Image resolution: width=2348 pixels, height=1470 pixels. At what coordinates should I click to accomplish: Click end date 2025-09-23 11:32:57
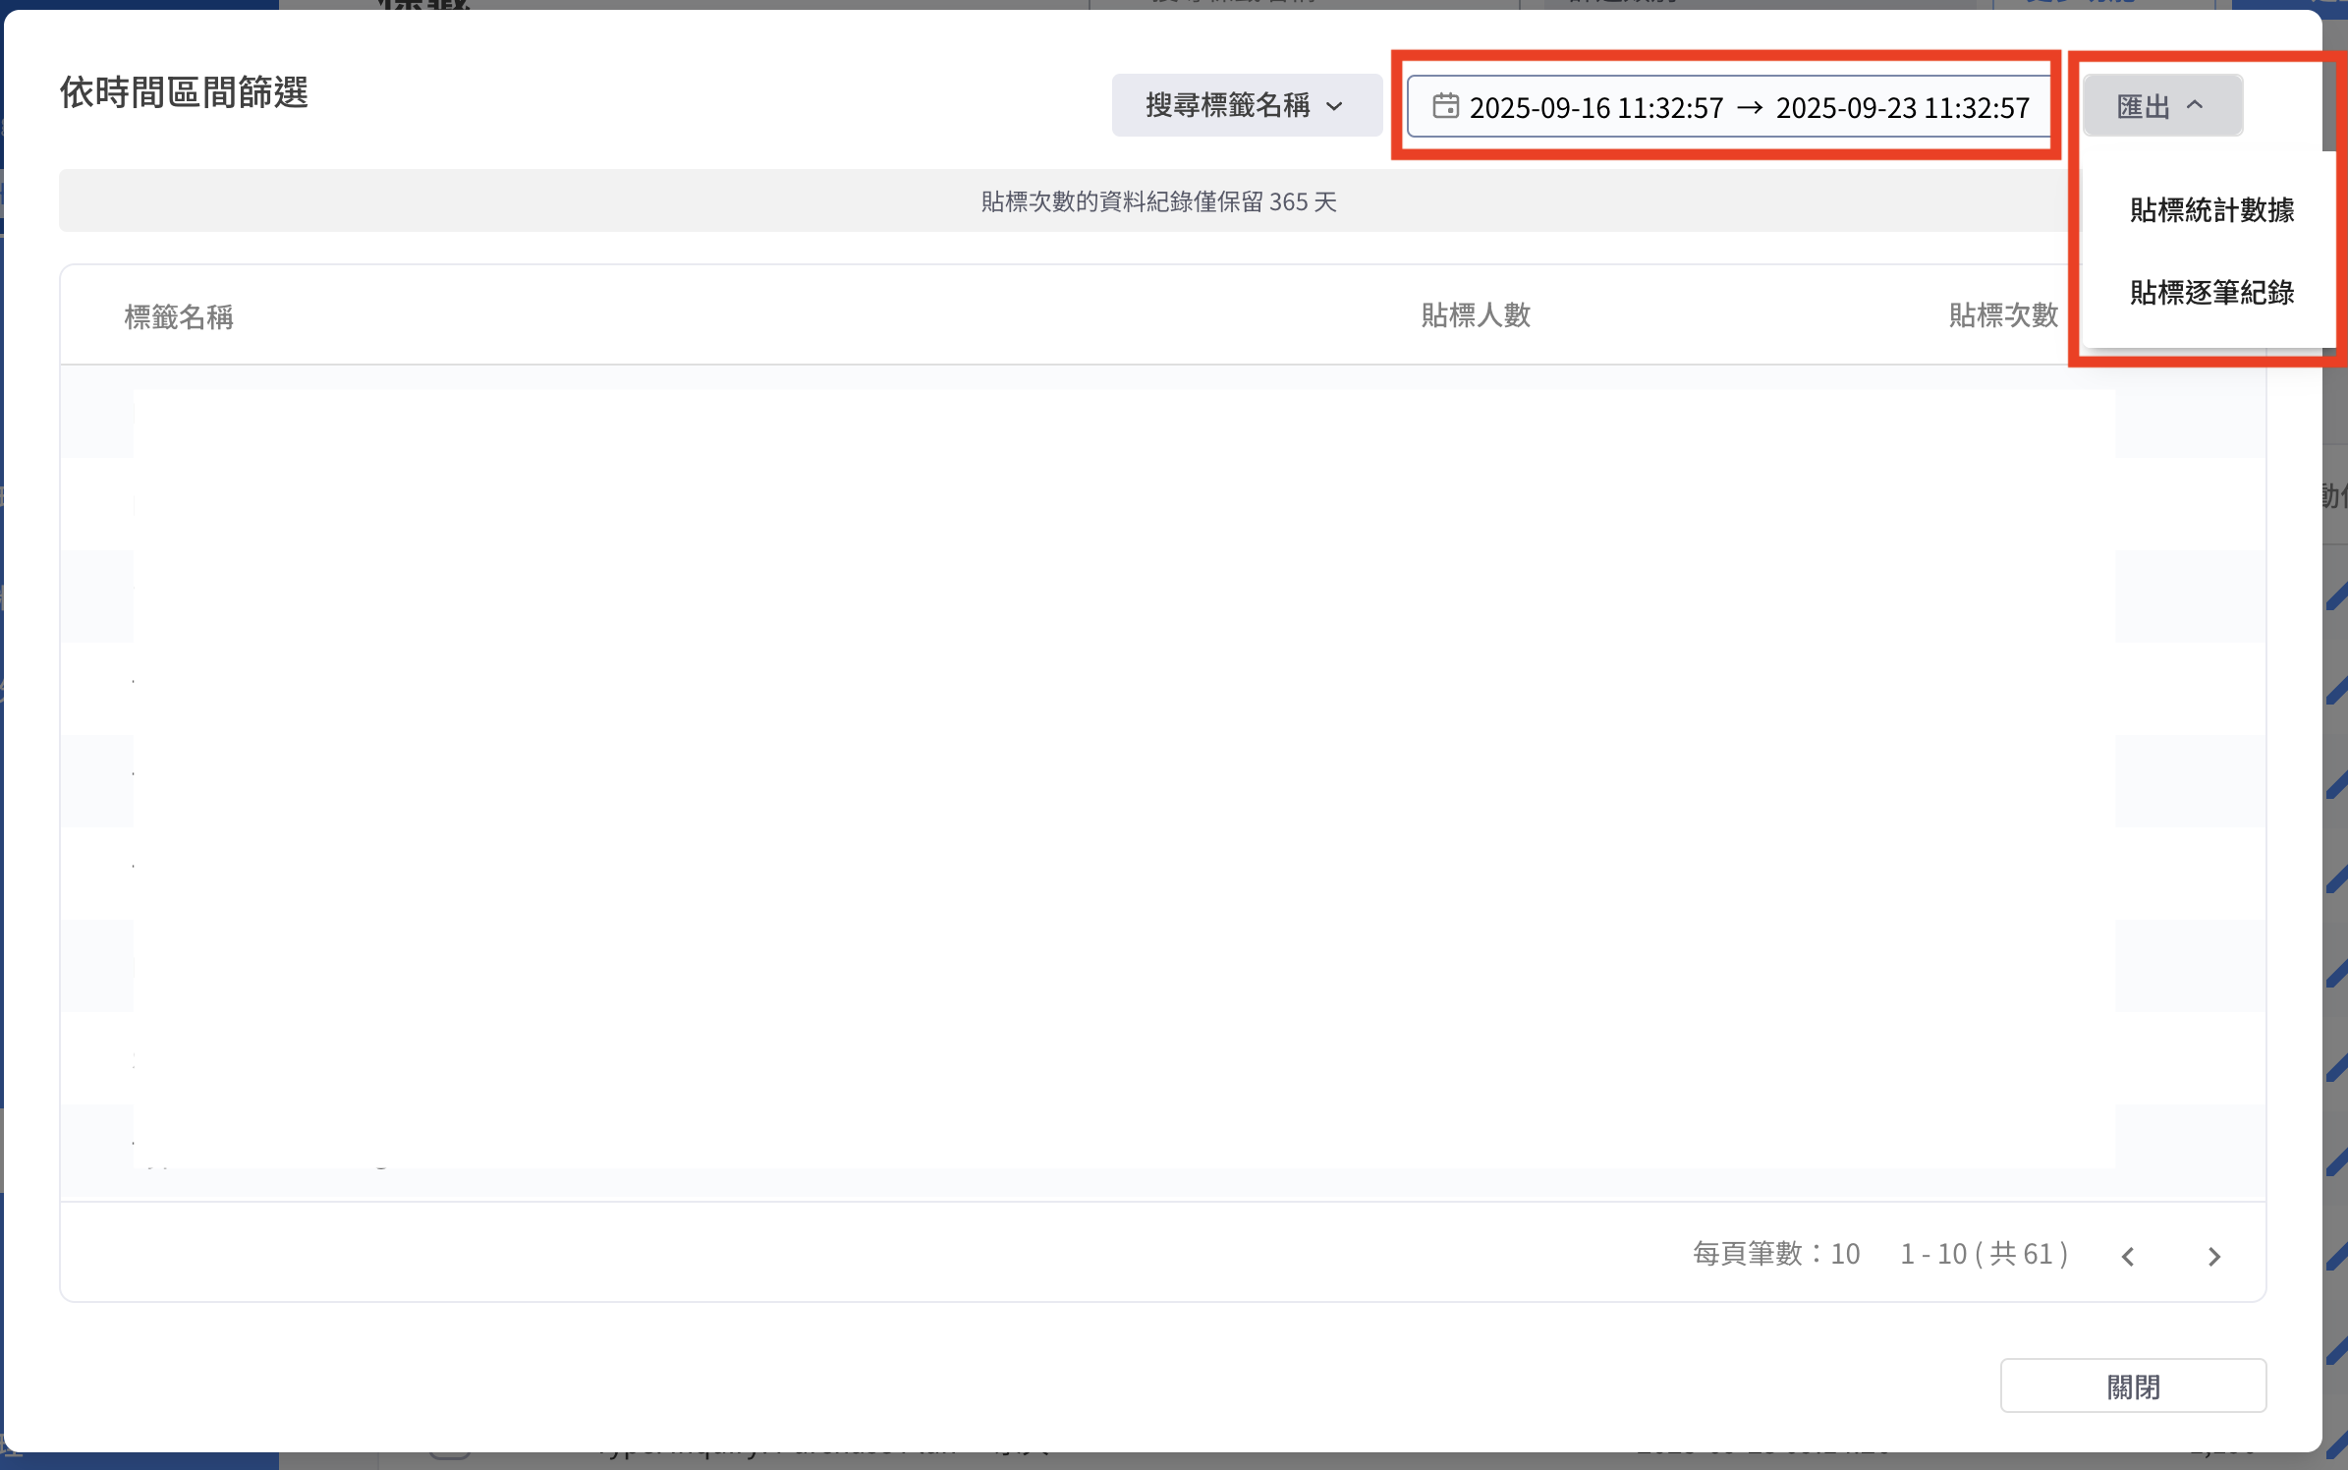coord(1902,107)
